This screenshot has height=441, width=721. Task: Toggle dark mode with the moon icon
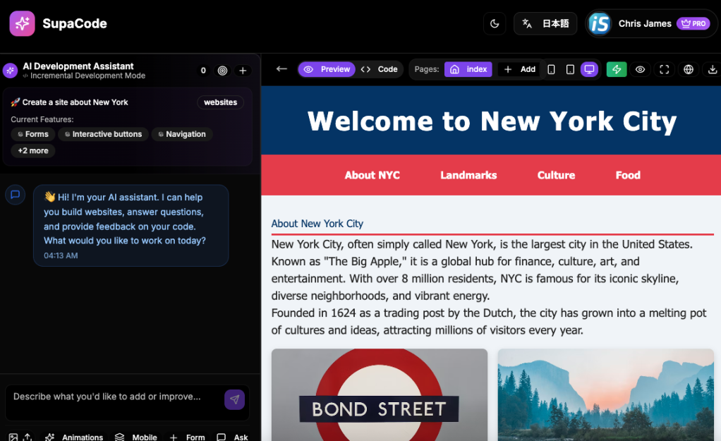pyautogui.click(x=495, y=23)
